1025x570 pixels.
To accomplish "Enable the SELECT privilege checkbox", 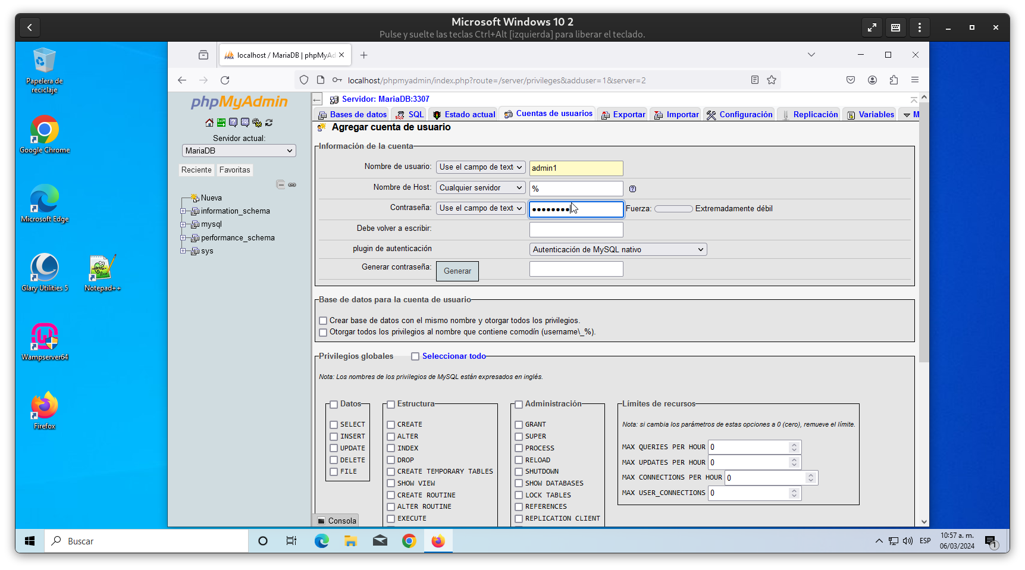I will [x=334, y=425].
